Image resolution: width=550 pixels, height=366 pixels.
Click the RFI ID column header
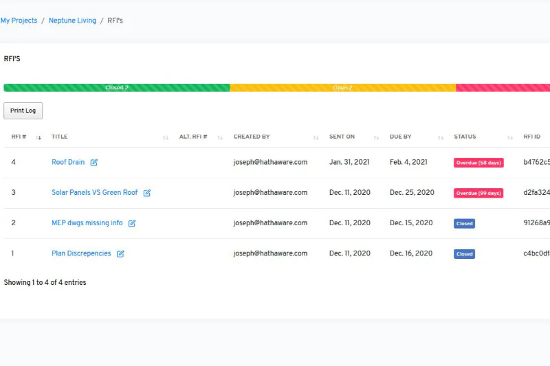coord(531,137)
